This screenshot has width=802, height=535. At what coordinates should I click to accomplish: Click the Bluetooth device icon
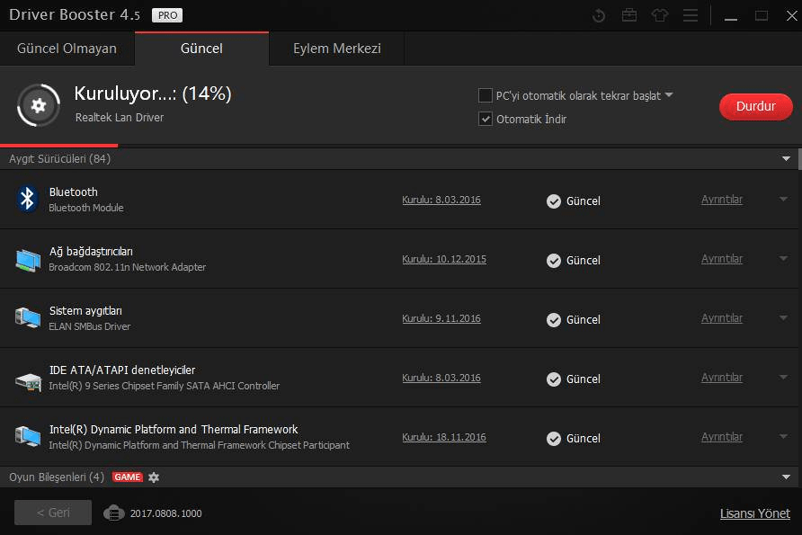[28, 199]
